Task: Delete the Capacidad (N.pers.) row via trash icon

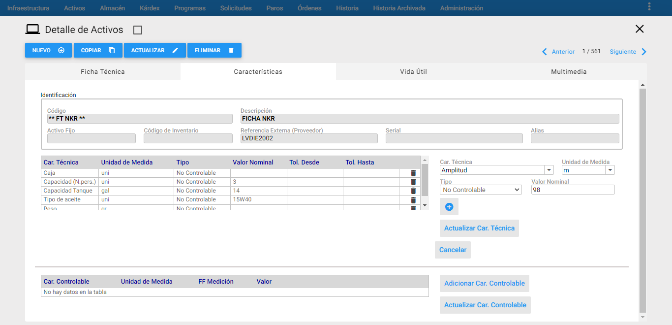Action: (x=413, y=182)
